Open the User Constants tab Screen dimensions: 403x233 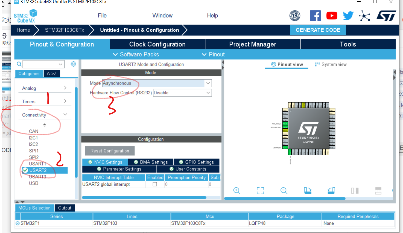click(x=188, y=169)
